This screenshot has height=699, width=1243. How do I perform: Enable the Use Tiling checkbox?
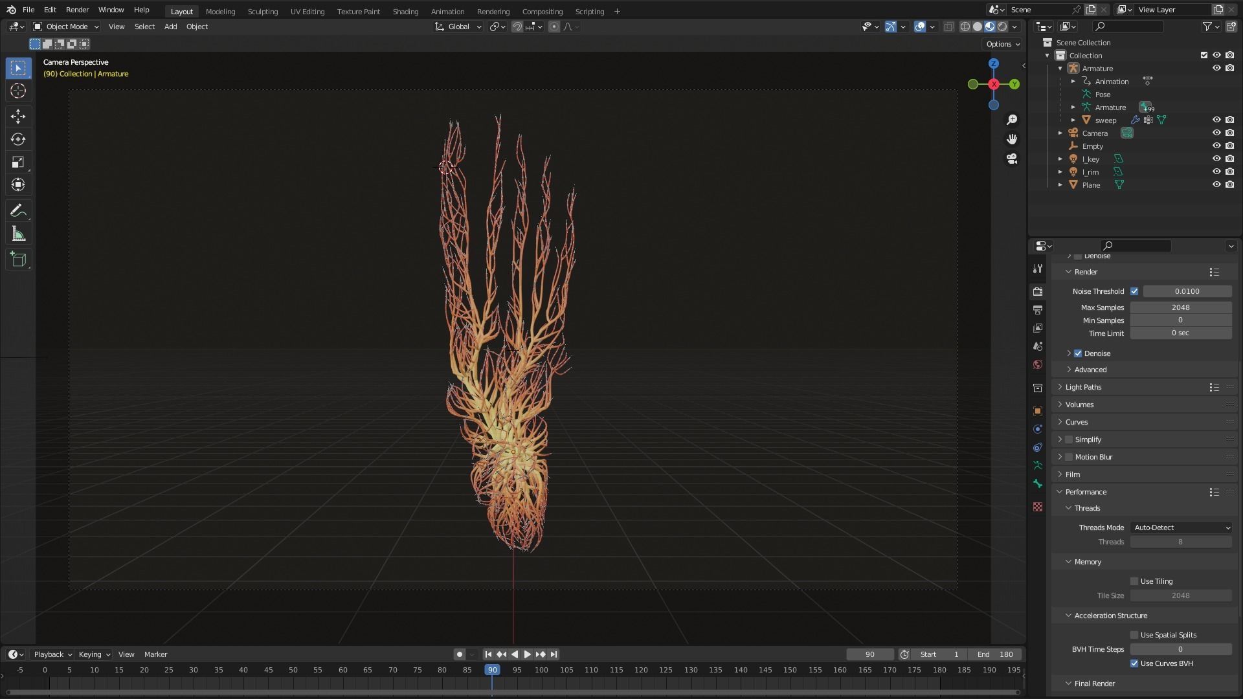point(1134,581)
